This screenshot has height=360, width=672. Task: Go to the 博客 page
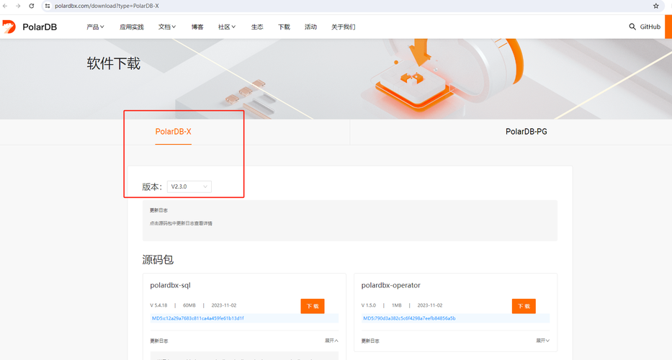pyautogui.click(x=197, y=27)
